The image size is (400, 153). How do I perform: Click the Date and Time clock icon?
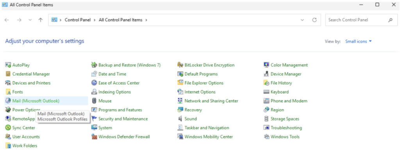95,74
